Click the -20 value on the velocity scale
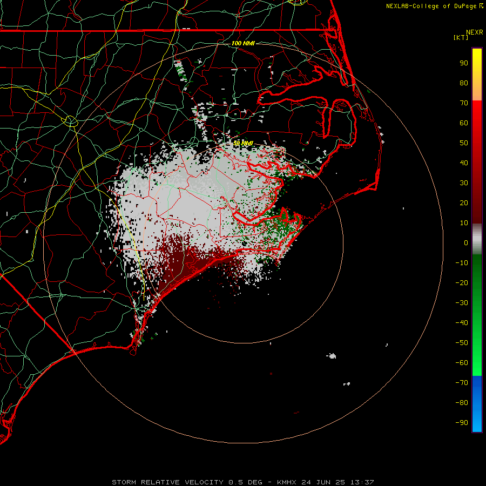The image size is (486, 486). tap(462, 283)
